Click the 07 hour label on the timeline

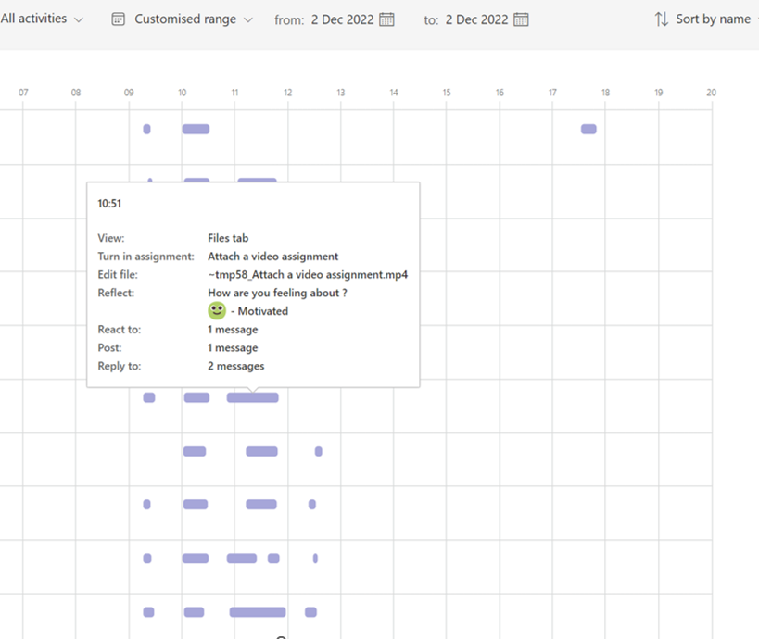[x=23, y=93]
